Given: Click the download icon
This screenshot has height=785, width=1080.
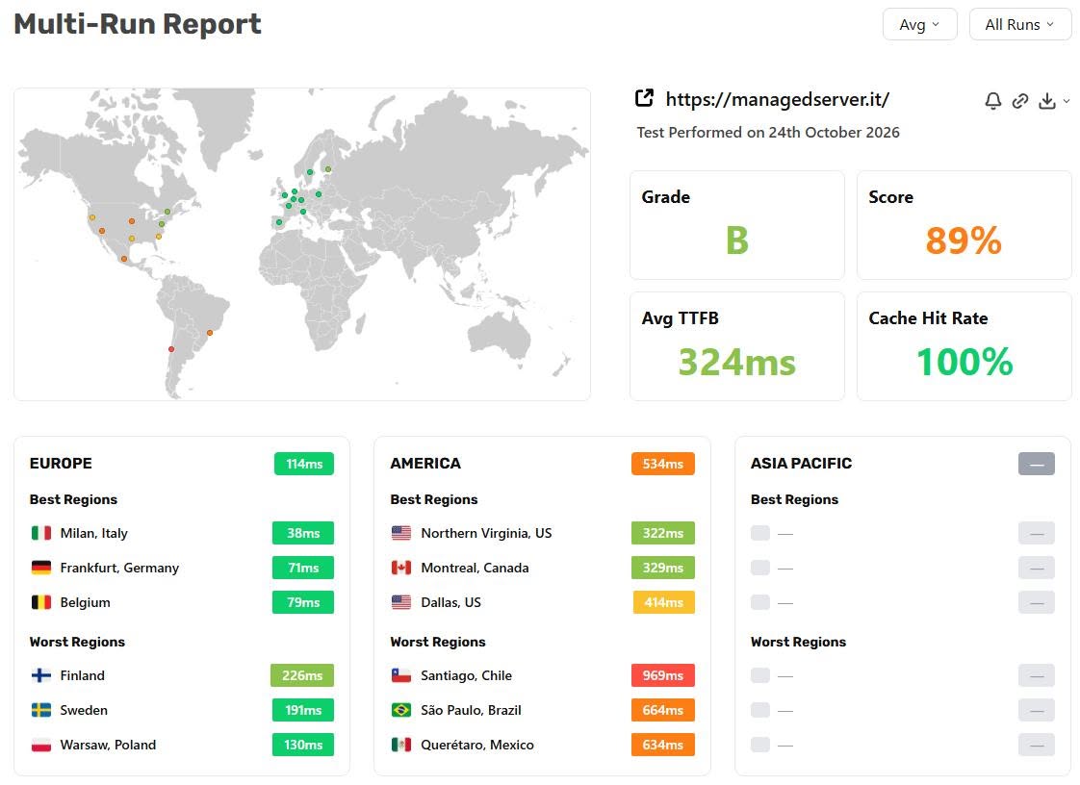Looking at the screenshot, I should 1047,101.
